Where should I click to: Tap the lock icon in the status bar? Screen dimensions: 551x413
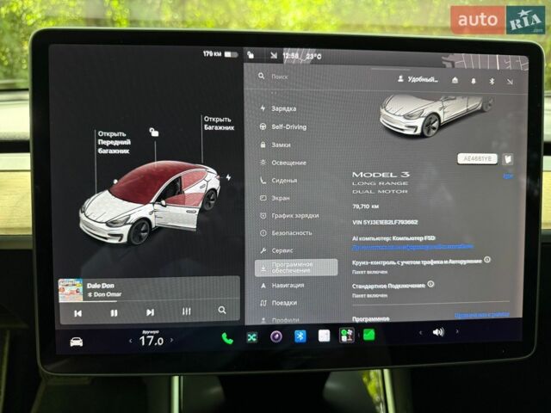tap(251, 55)
